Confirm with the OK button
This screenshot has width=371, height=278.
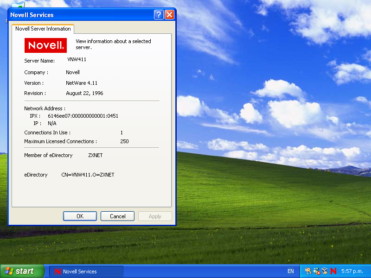click(80, 216)
